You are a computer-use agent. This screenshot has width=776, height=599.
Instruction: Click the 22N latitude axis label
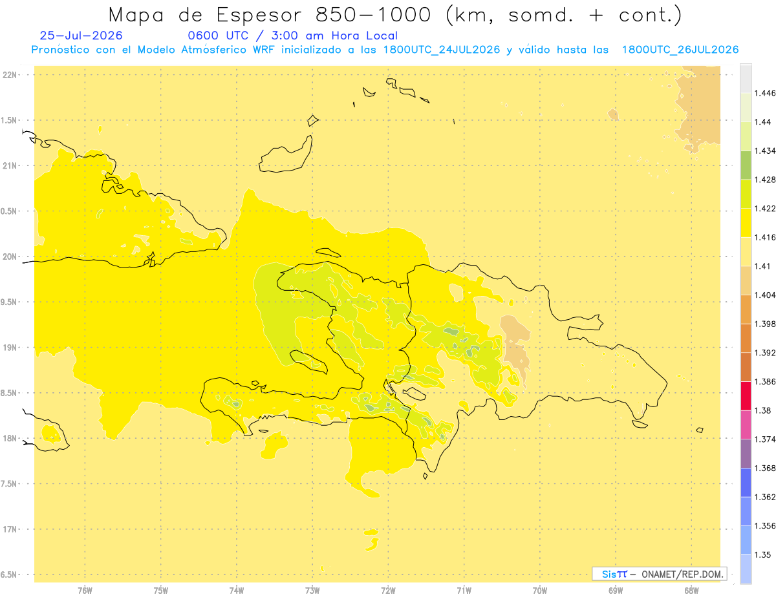point(9,75)
